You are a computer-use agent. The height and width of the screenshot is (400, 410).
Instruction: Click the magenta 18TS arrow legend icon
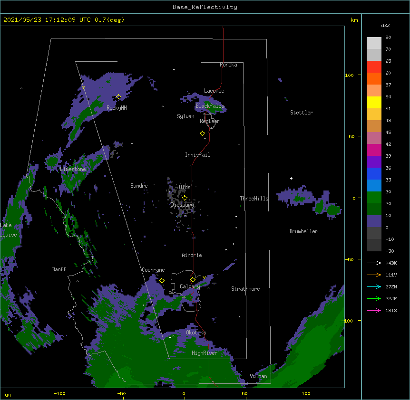tap(374, 310)
